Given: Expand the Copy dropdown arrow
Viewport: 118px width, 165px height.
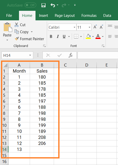Looking at the screenshot, I should point(32,32).
